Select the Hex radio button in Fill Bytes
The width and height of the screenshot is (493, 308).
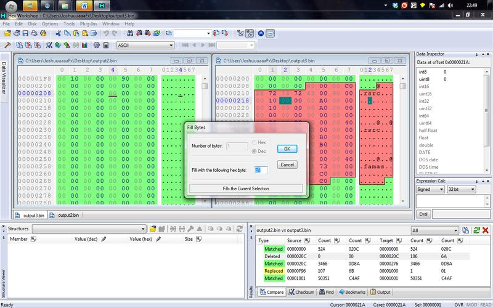(254, 143)
